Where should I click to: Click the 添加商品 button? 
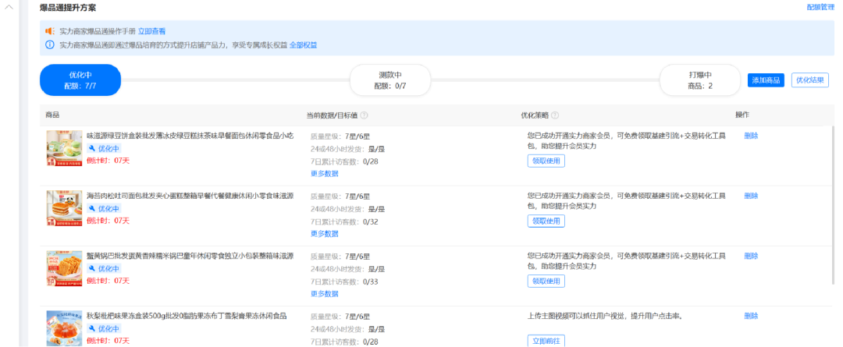pyautogui.click(x=765, y=80)
